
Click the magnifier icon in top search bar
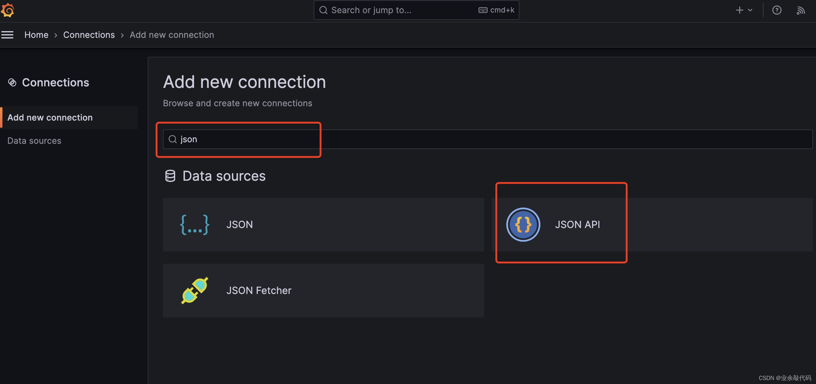pos(323,10)
